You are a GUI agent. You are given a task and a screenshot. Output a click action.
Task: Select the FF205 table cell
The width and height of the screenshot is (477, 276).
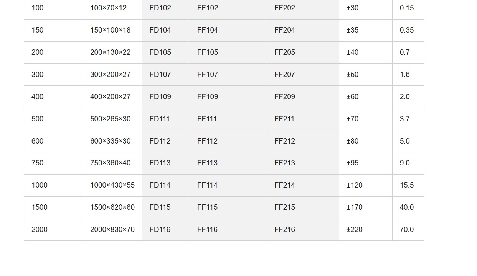(303, 52)
